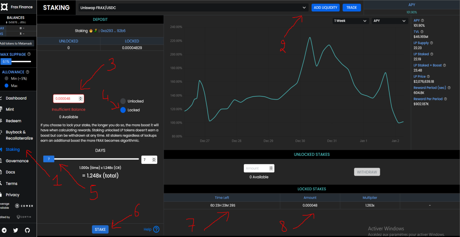Click the WITHDRAW button

click(x=367, y=172)
